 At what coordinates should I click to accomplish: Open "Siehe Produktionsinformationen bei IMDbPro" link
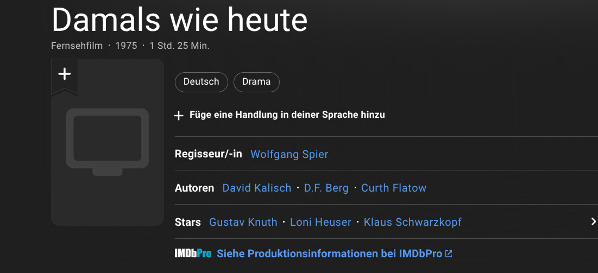coord(329,253)
